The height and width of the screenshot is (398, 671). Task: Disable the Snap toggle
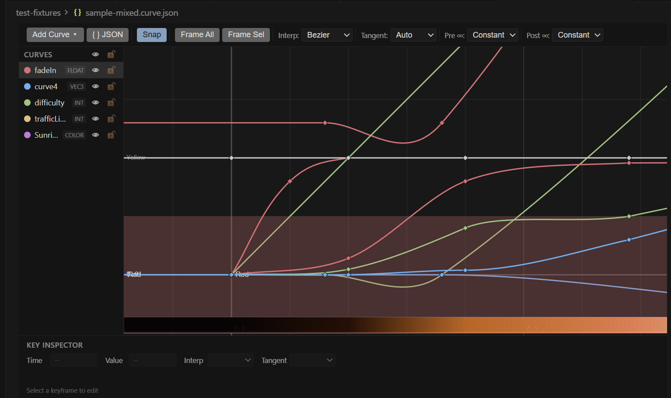coord(151,35)
